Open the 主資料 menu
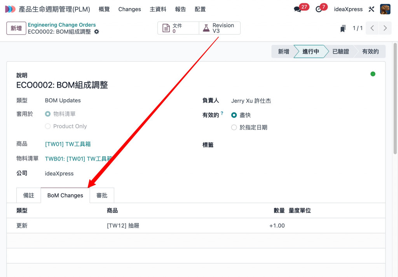The width and height of the screenshot is (398, 277). [158, 9]
